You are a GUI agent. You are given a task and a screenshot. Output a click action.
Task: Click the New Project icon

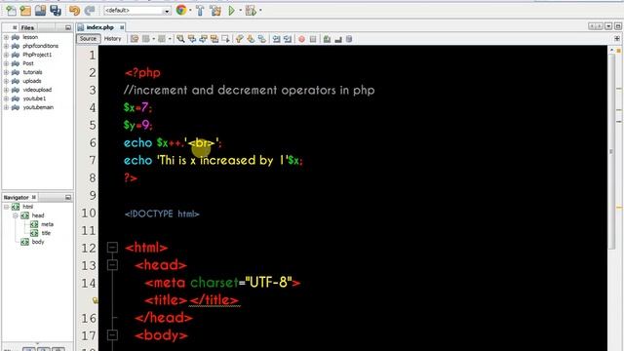pyautogui.click(x=25, y=11)
